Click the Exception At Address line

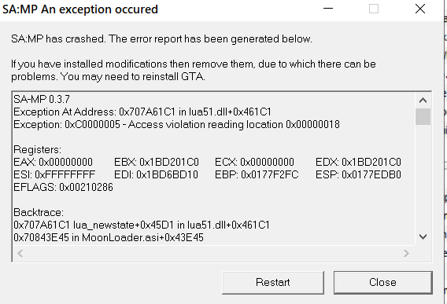click(142, 112)
